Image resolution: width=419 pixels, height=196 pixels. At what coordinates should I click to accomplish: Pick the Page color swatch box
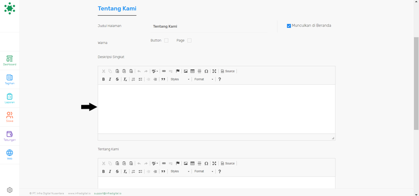190,41
